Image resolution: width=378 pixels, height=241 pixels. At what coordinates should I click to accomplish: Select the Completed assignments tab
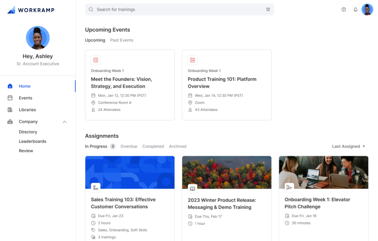click(153, 146)
